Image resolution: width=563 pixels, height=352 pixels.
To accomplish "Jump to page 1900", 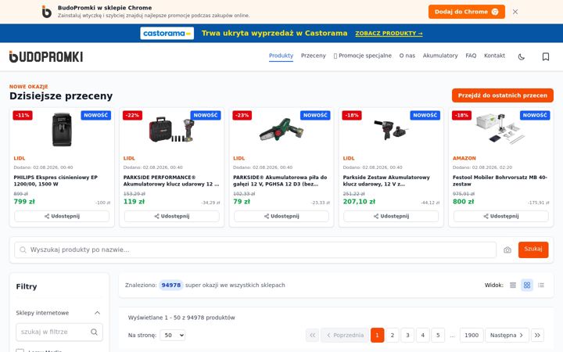I will [x=472, y=335].
